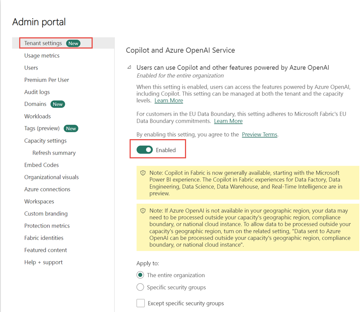Open Usage metrics
The image size is (362, 312).
[42, 55]
